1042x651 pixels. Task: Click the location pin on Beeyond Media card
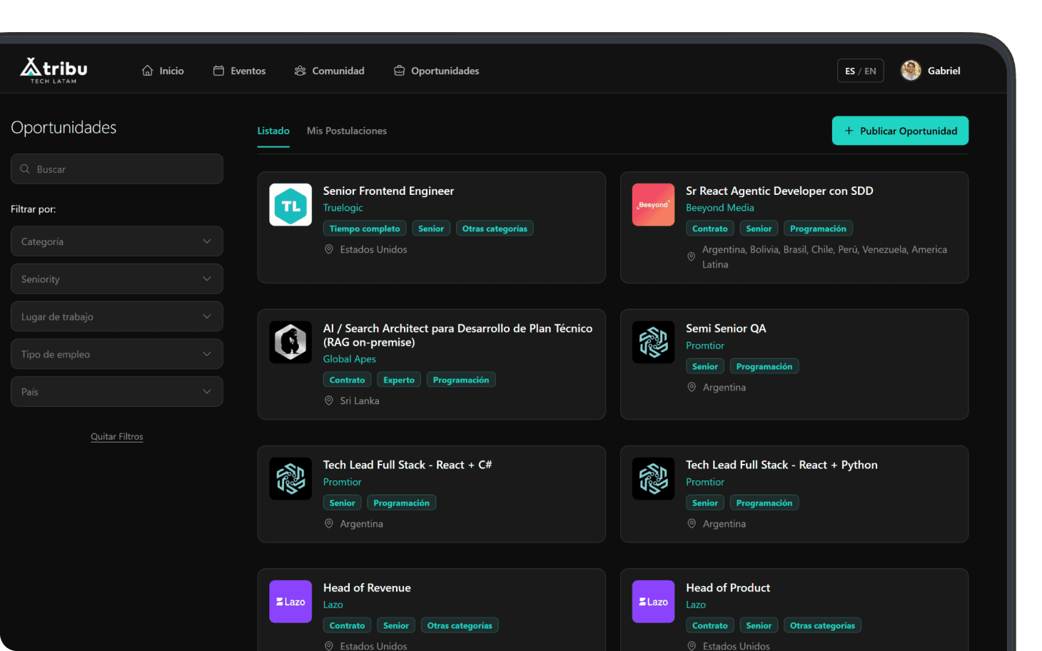(x=692, y=257)
